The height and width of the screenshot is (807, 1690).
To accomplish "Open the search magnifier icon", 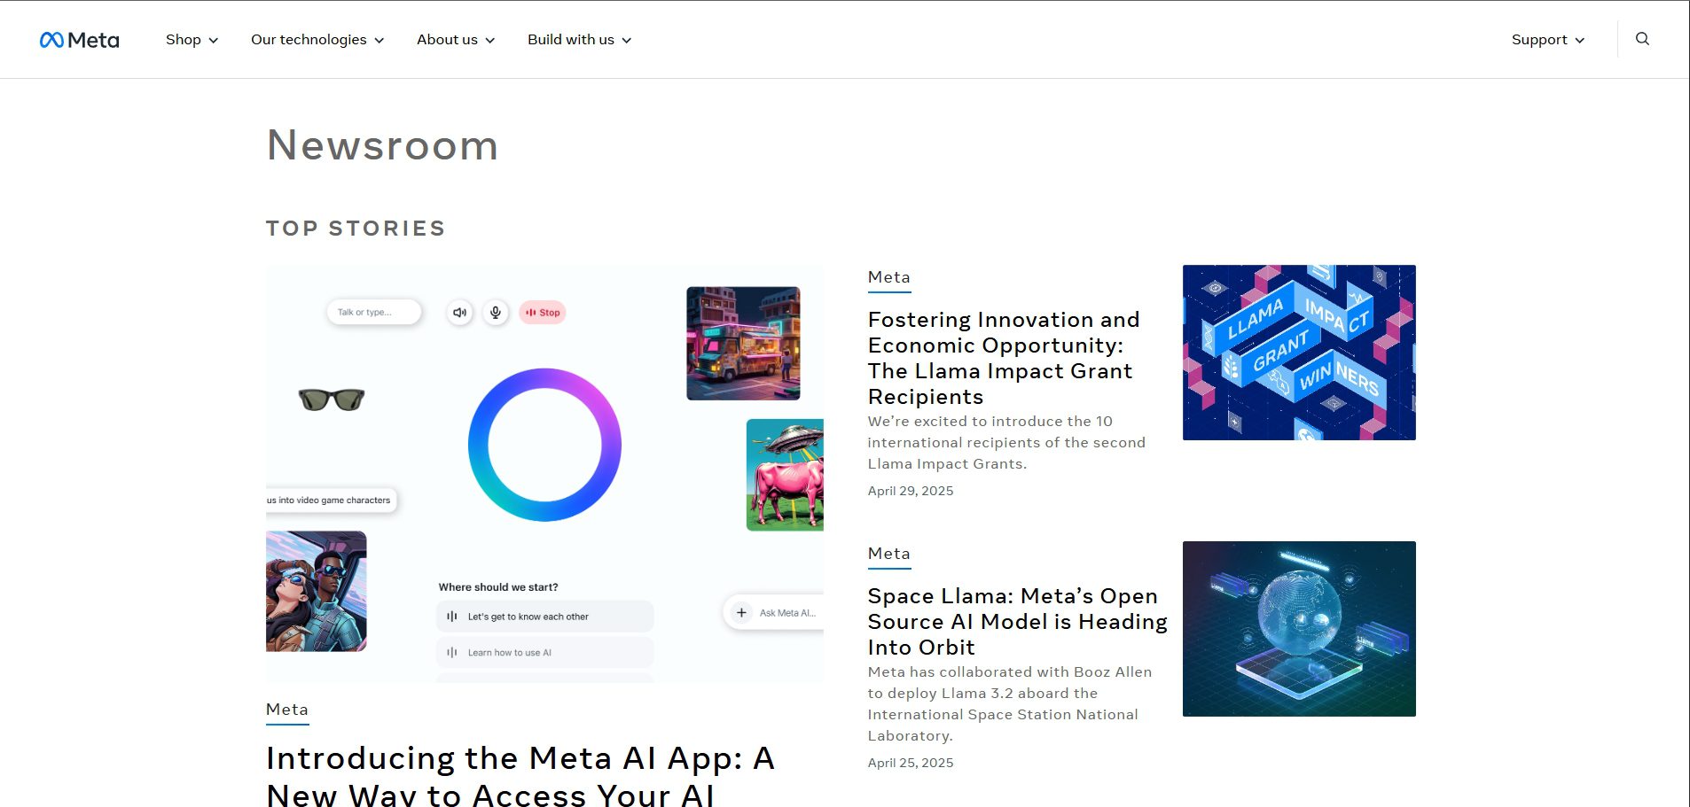I will [1642, 39].
